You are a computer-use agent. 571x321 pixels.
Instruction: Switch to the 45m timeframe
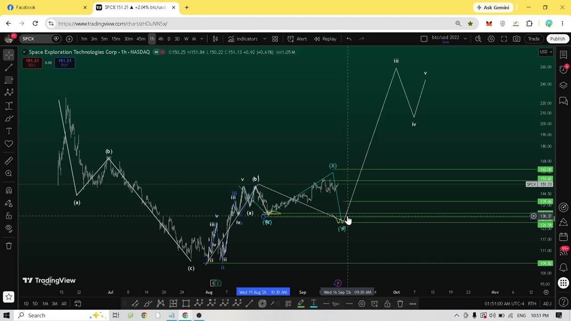(141, 39)
